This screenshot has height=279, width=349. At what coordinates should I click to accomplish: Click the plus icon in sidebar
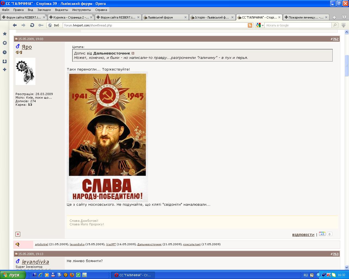pos(5,69)
